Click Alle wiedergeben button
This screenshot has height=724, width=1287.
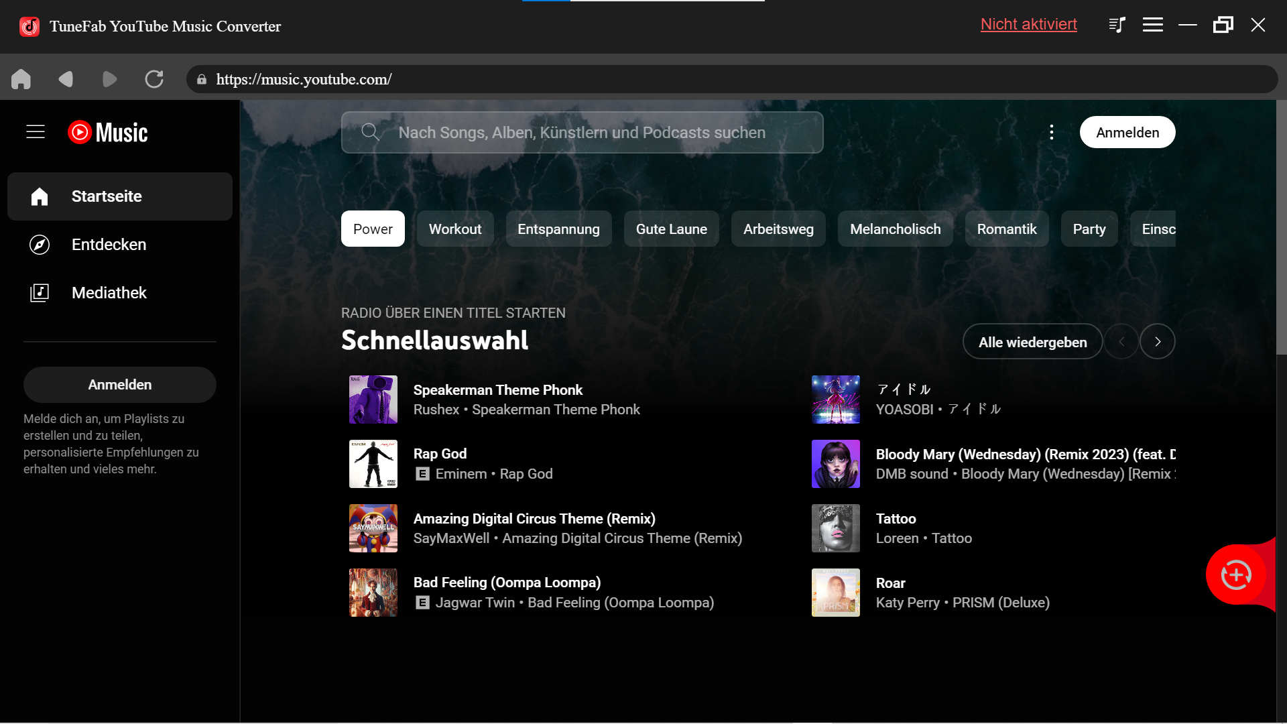pyautogui.click(x=1033, y=342)
